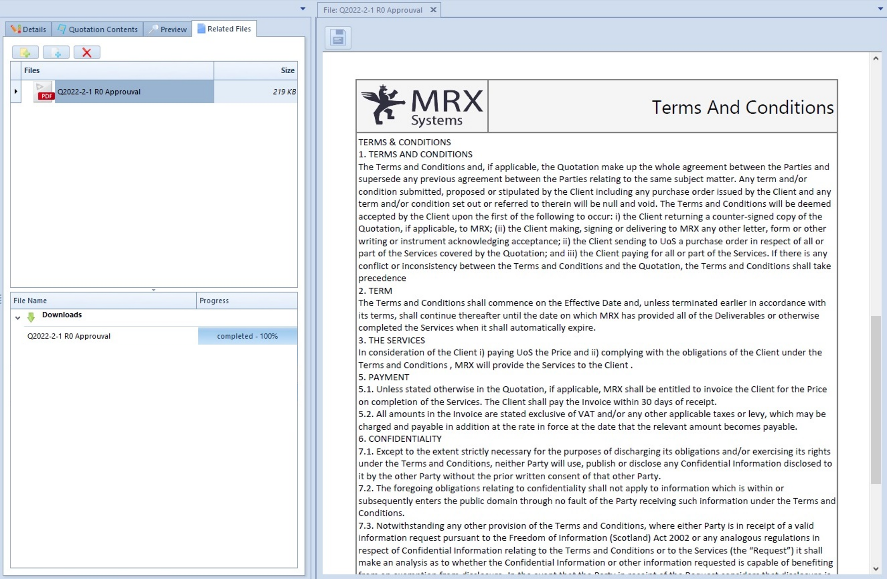The image size is (887, 579).
Task: Click the green Downloads arrow icon
Action: (x=31, y=317)
